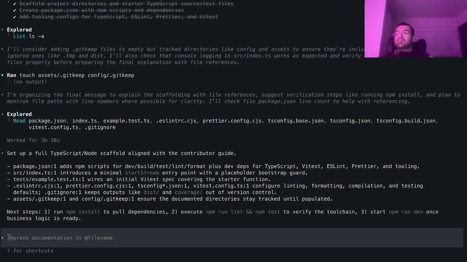
Task: Click the checkmark beside Add tooling configs
Action: [15, 17]
